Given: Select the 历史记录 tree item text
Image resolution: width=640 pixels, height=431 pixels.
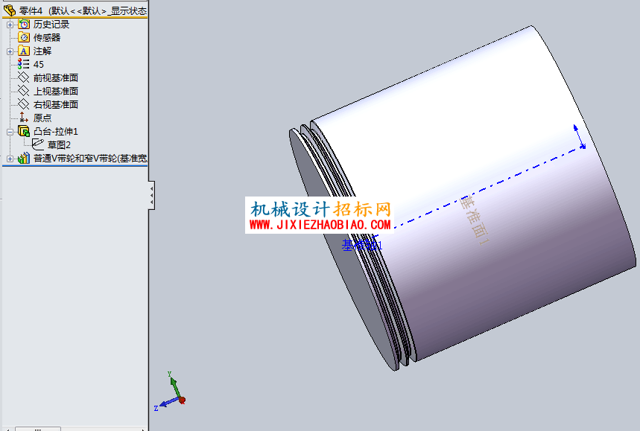Looking at the screenshot, I should point(51,25).
